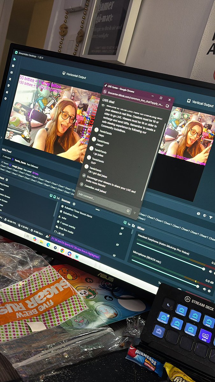
Task: Click the Vertical Output label
Action: point(203,104)
